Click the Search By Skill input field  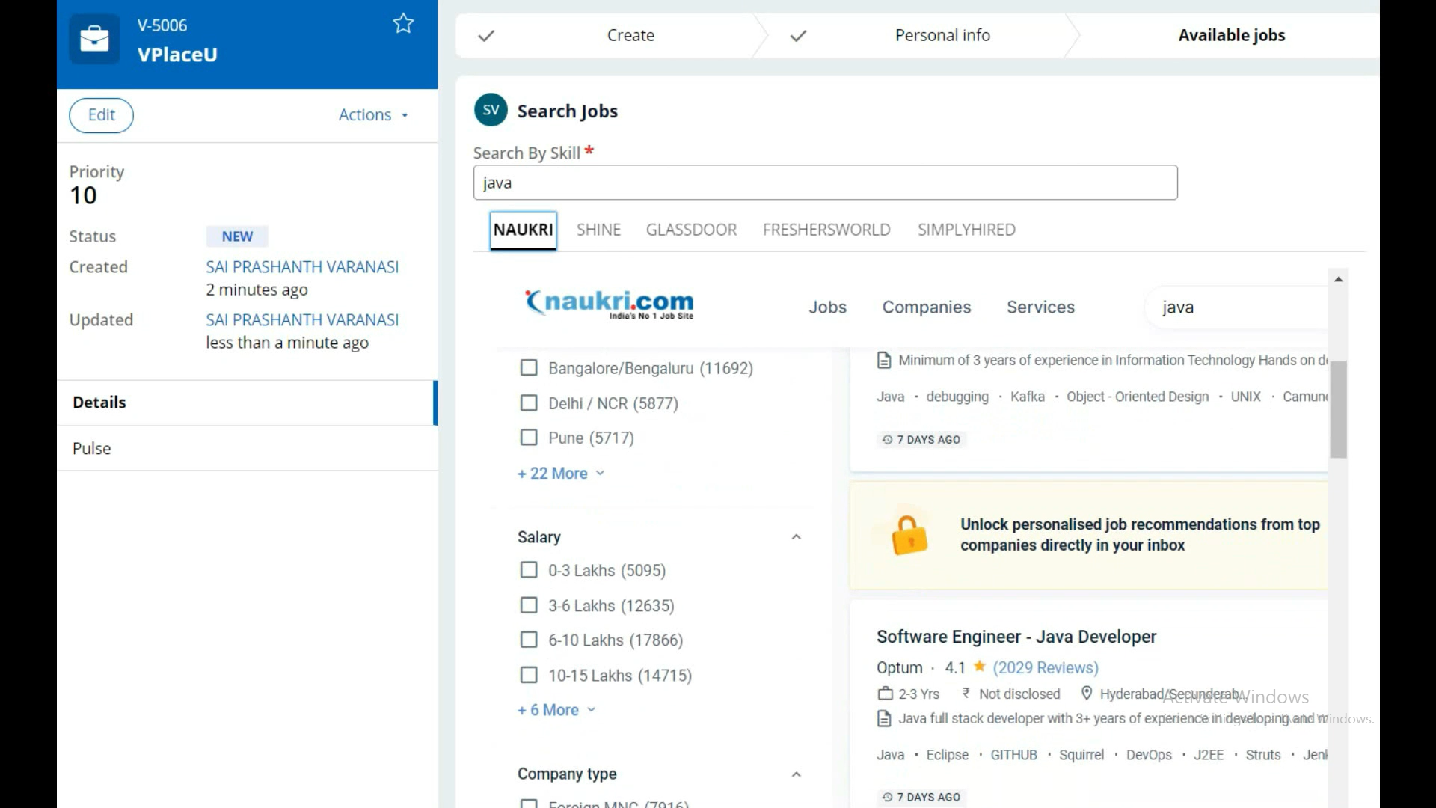coord(825,183)
